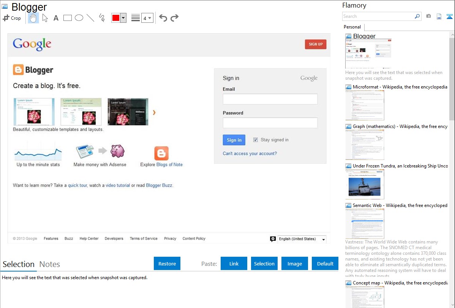This screenshot has height=308, width=455.
Task: Click the red color swatch
Action: 116,18
